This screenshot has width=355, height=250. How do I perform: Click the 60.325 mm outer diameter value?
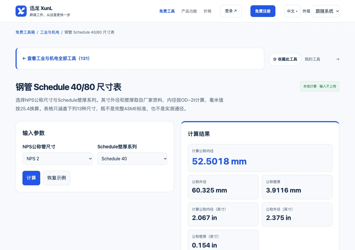point(209,190)
